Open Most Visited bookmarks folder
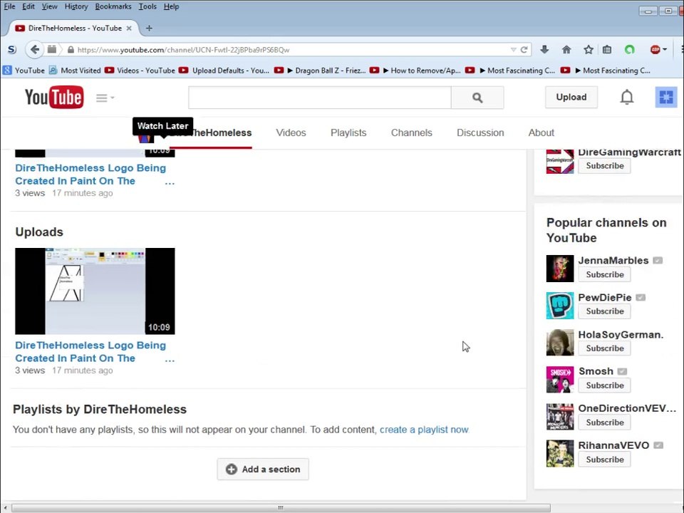Viewport: 684px width, 513px height. (75, 71)
